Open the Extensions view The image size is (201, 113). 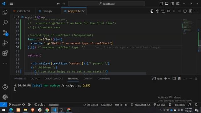coord(5,53)
